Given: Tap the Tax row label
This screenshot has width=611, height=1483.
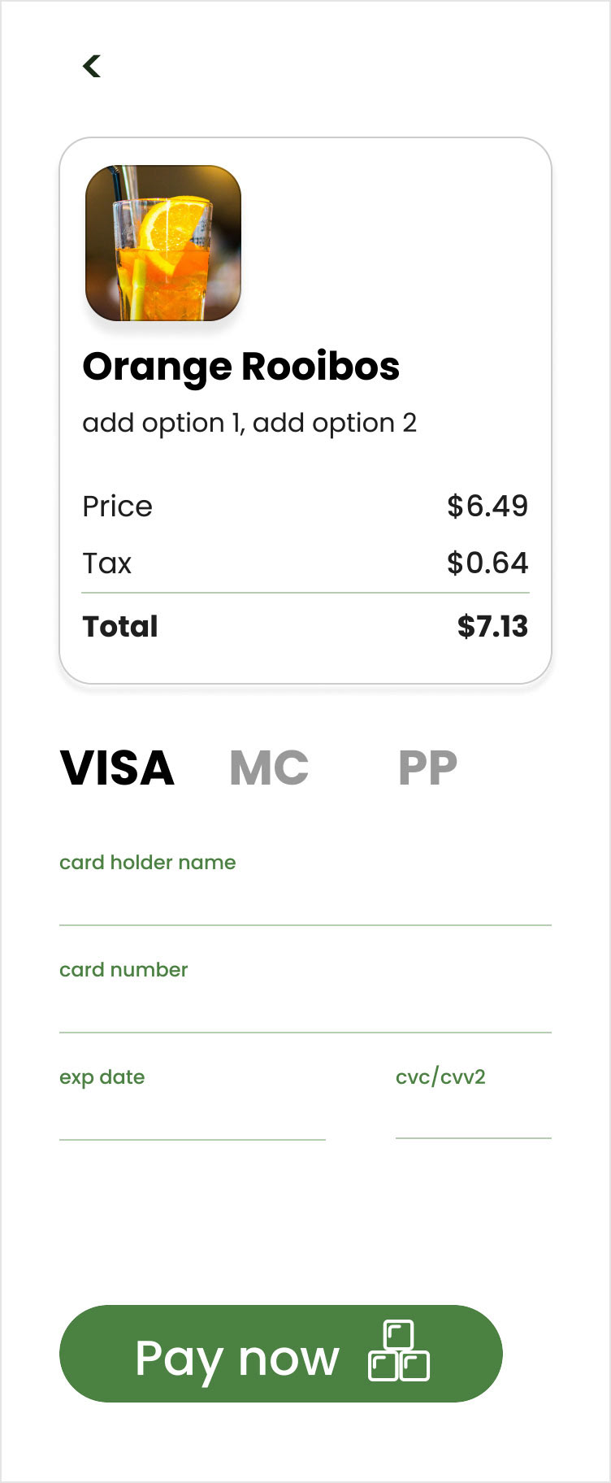Looking at the screenshot, I should (107, 563).
